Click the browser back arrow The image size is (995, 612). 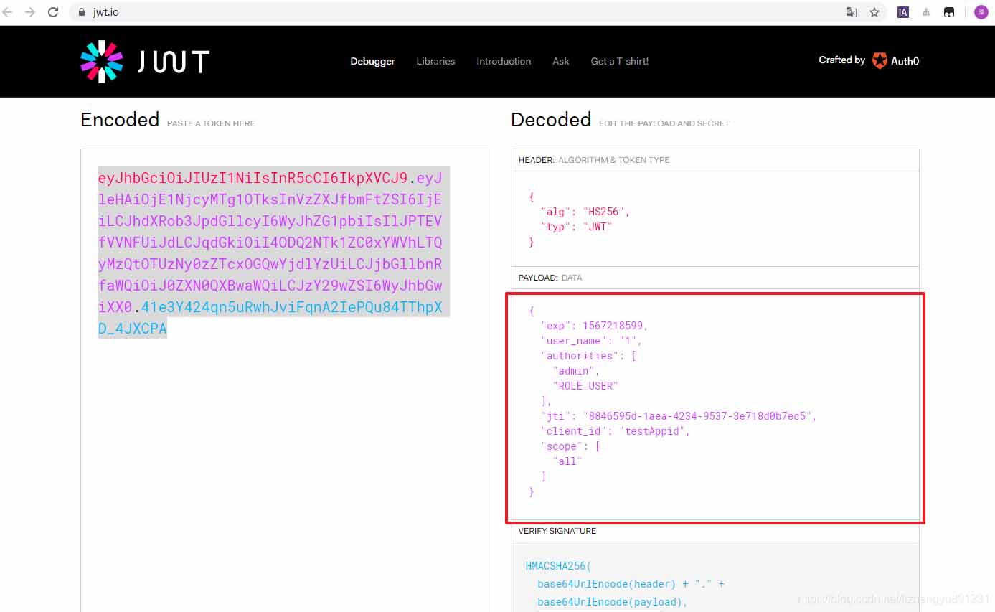click(x=8, y=12)
